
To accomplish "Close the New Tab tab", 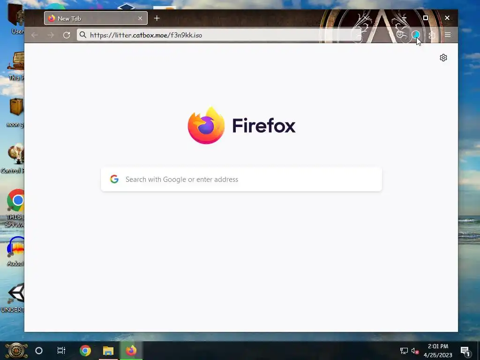I will pos(140,18).
